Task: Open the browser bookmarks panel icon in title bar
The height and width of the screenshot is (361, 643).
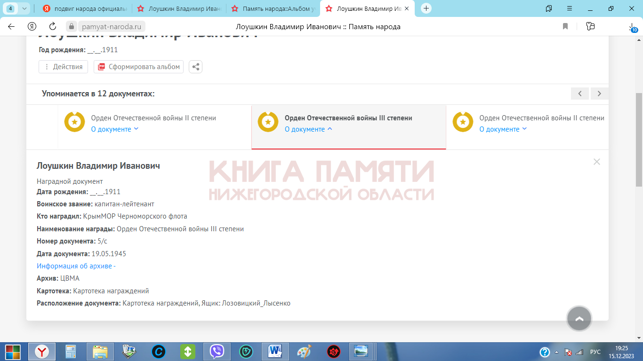Action: 549,8
